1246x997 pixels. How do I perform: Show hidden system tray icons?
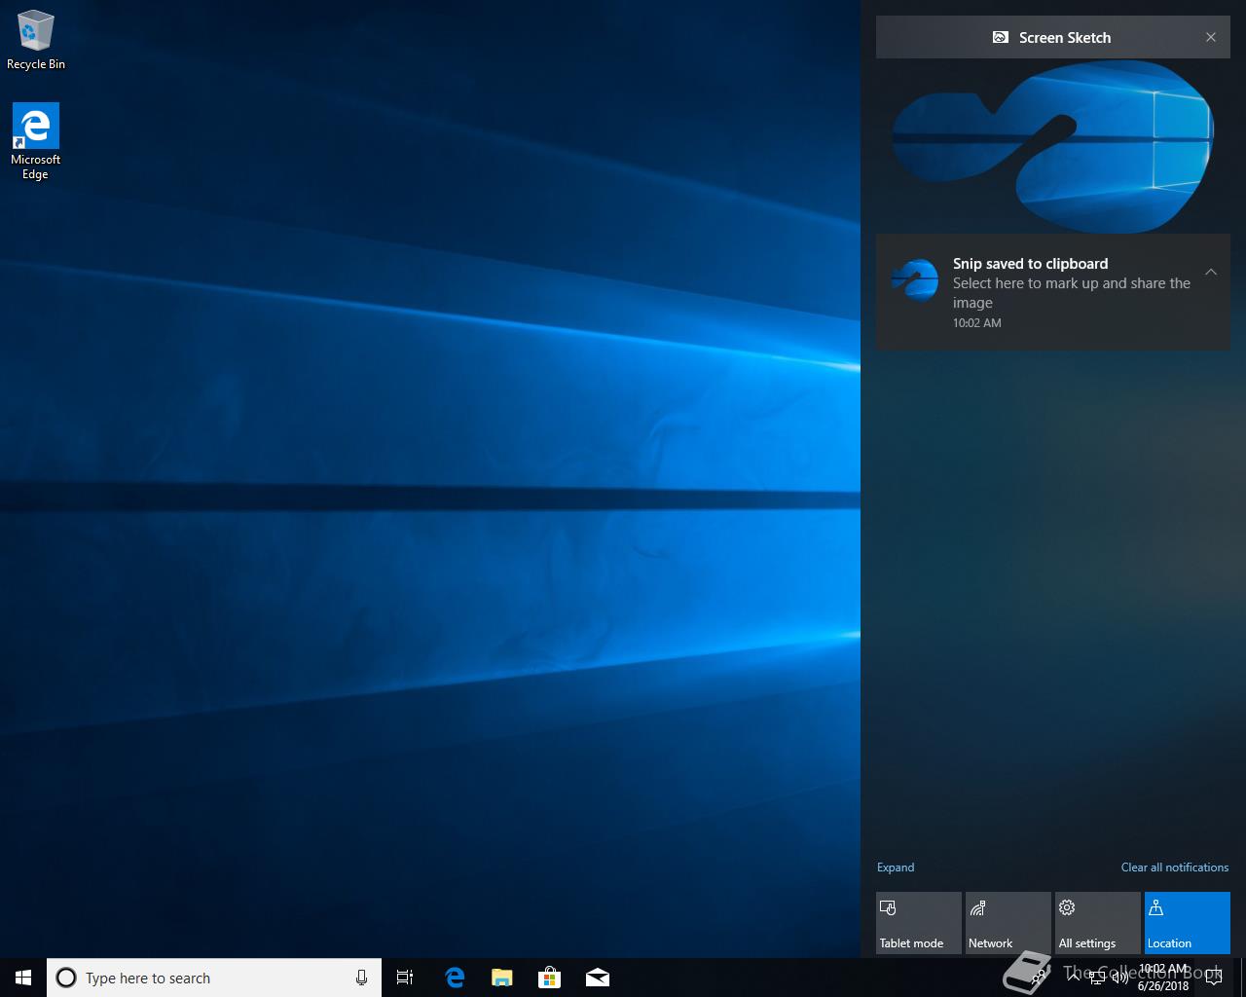[x=1074, y=978]
